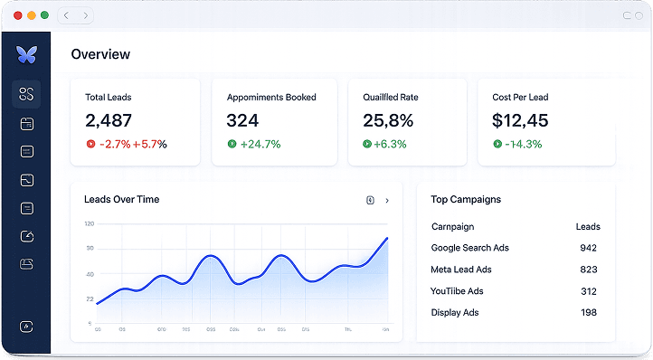
Task: Select the Cost Per Lead value $12,45
Action: click(x=520, y=120)
